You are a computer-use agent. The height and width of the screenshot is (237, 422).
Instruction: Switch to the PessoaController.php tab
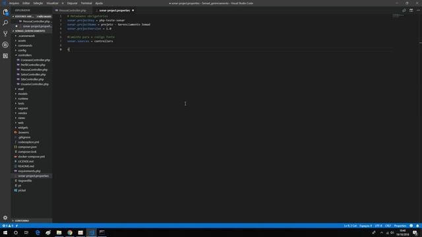click(72, 11)
